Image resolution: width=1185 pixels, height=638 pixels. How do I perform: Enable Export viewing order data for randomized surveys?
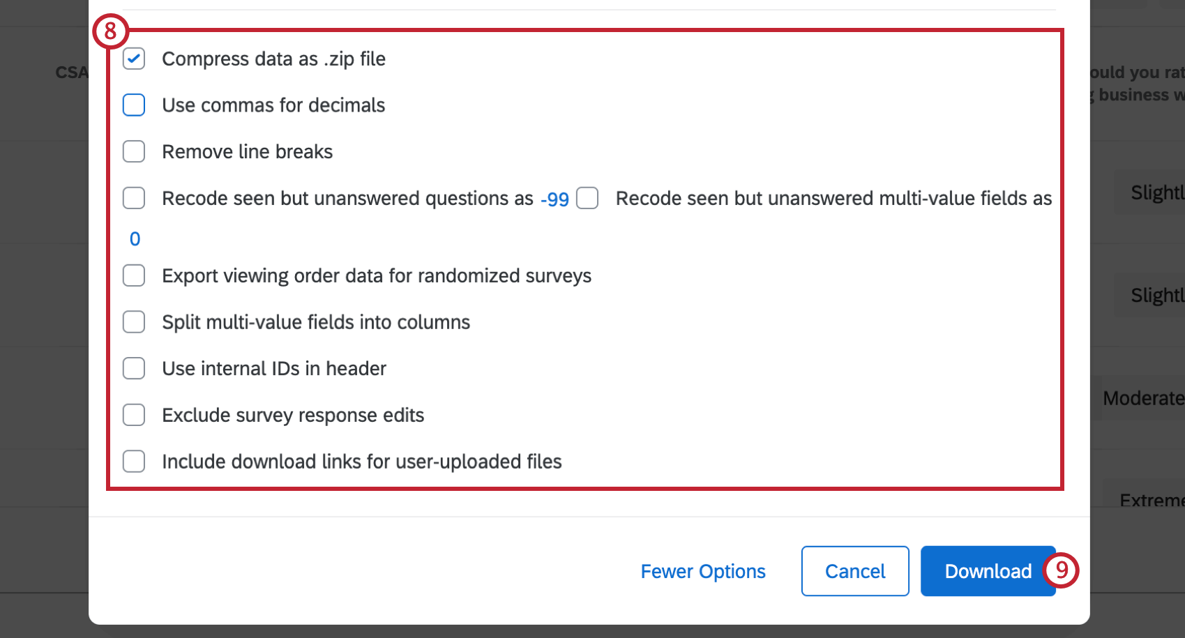coord(133,275)
